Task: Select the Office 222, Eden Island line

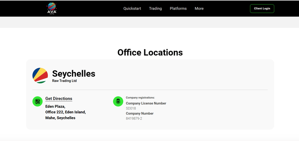Action: tap(66, 112)
